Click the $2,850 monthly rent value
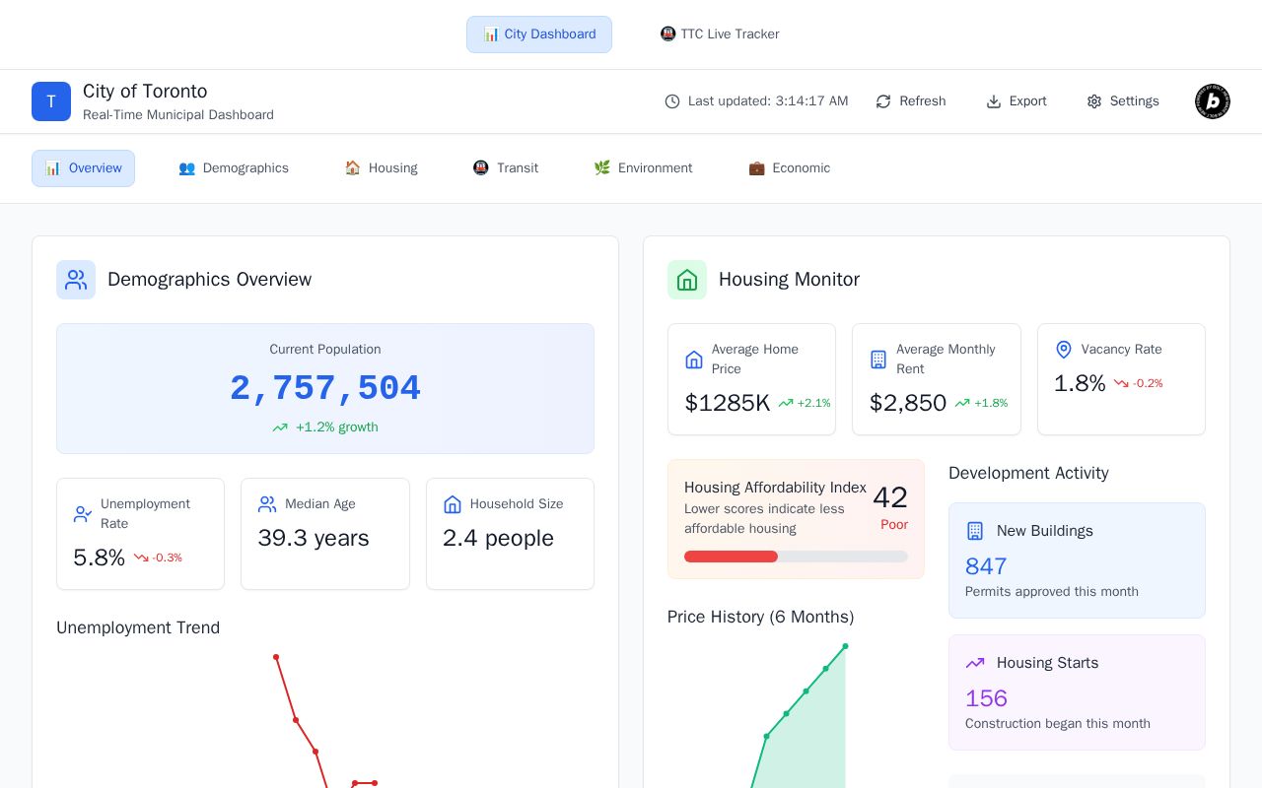 point(908,403)
